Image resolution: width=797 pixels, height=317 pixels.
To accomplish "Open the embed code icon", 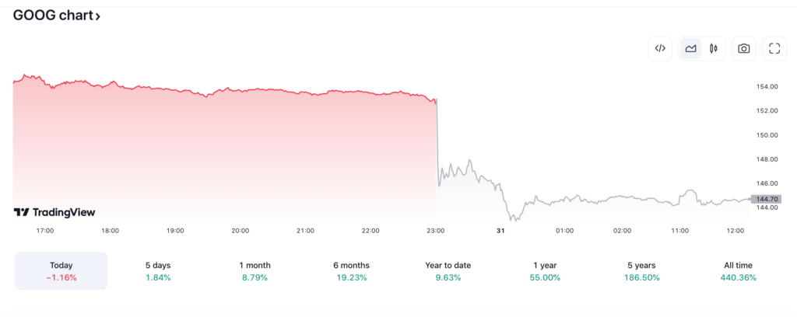I will pos(660,48).
